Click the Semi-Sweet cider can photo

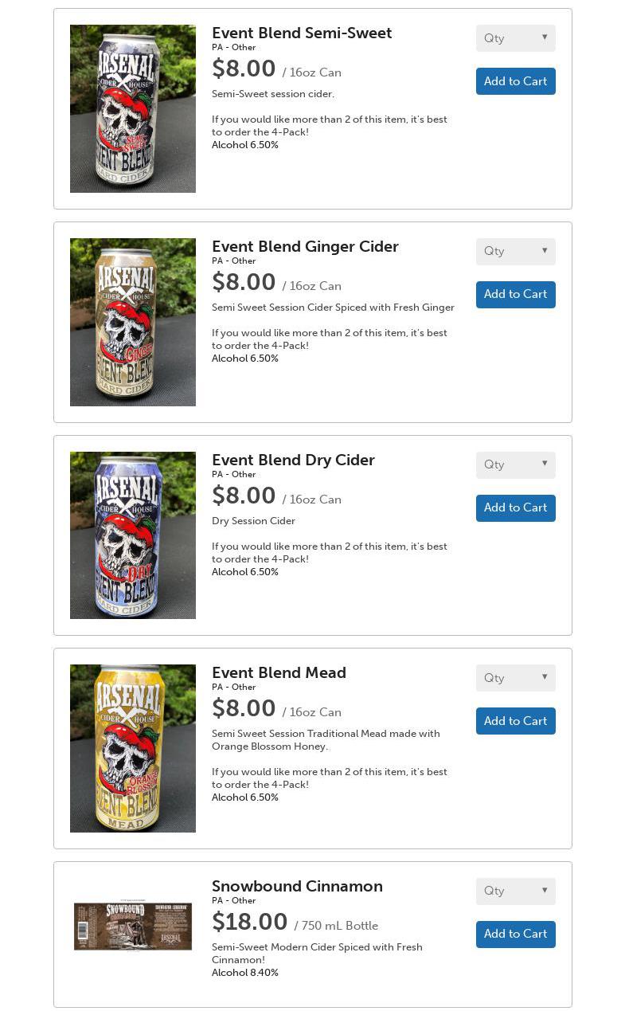click(133, 109)
